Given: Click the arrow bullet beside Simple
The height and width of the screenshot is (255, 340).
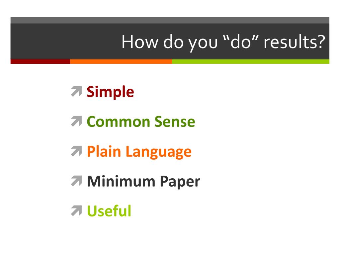Looking at the screenshot, I should (76, 92).
